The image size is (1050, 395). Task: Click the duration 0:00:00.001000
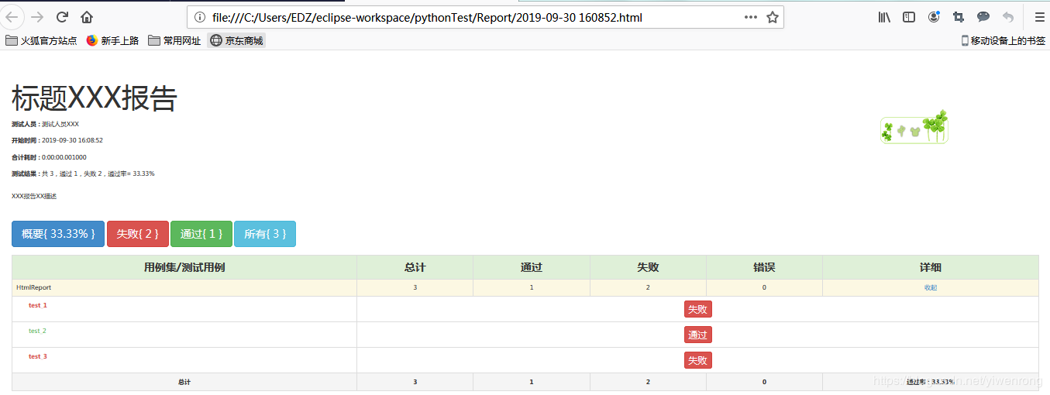(64, 157)
